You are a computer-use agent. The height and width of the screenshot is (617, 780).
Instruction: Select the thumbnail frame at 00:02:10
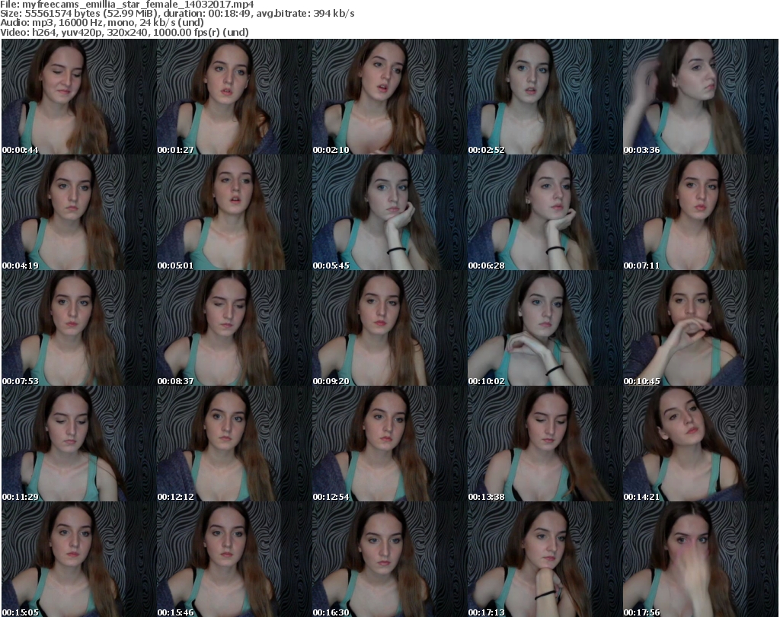[x=389, y=97]
